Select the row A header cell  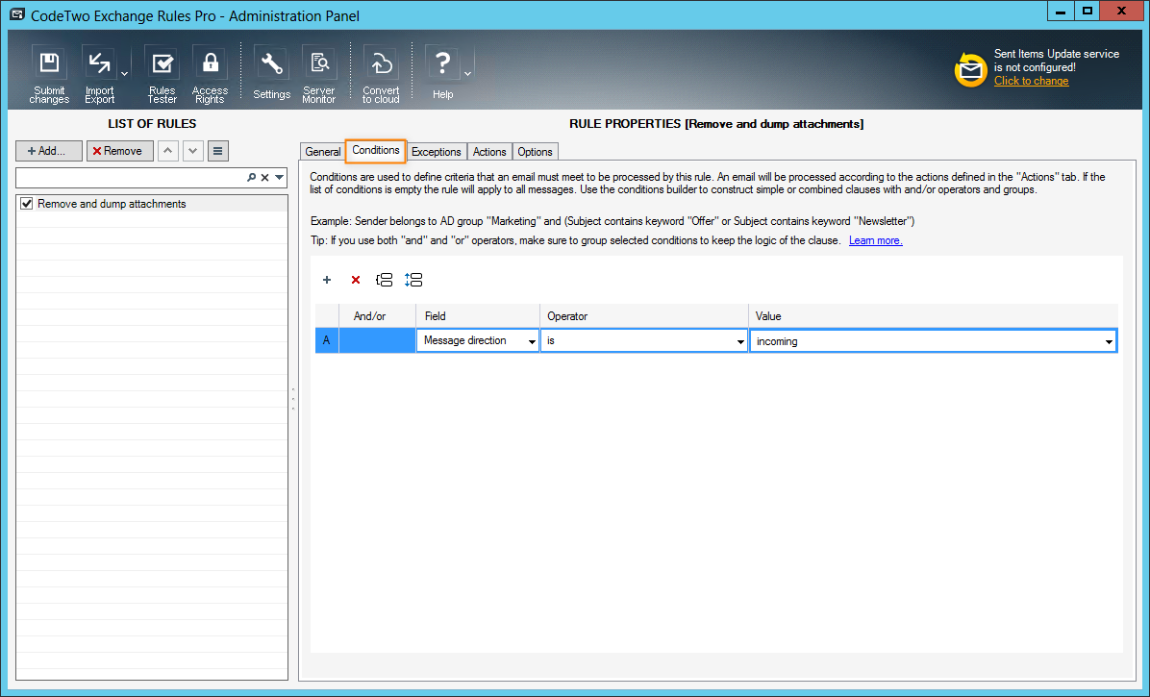pos(326,340)
